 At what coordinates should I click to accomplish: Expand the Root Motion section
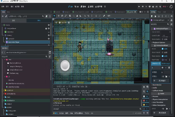click(157, 85)
